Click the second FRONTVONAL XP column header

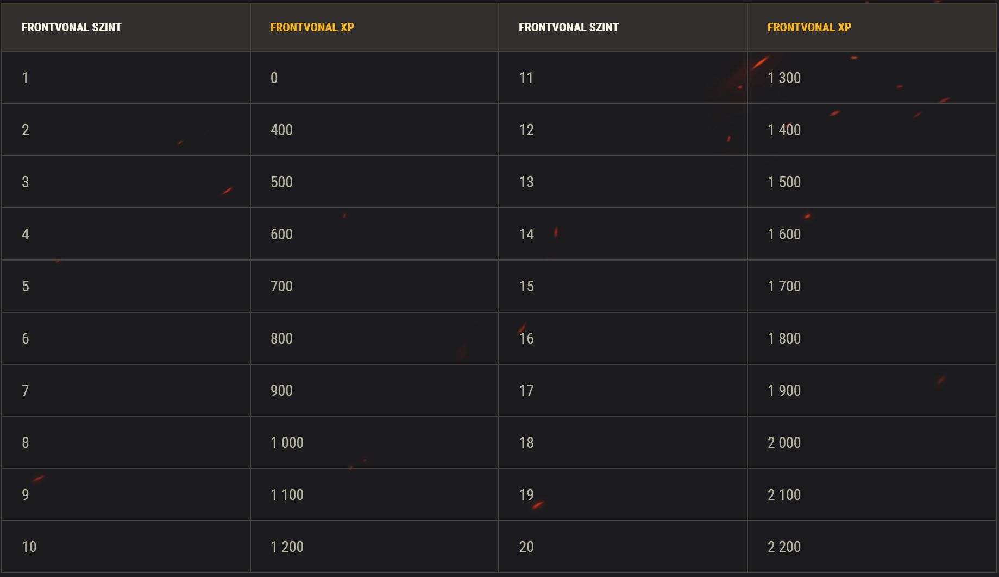872,27
